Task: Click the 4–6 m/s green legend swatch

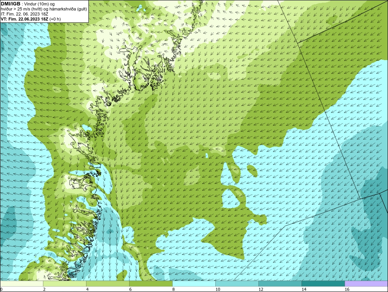Action: tap(108, 283)
